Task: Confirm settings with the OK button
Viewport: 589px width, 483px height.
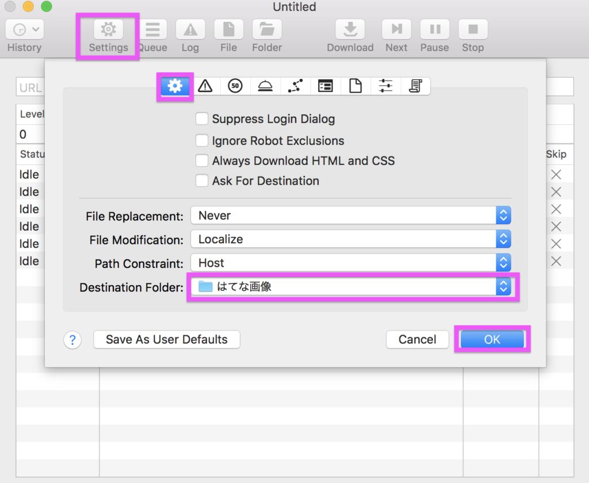Action: coord(492,339)
